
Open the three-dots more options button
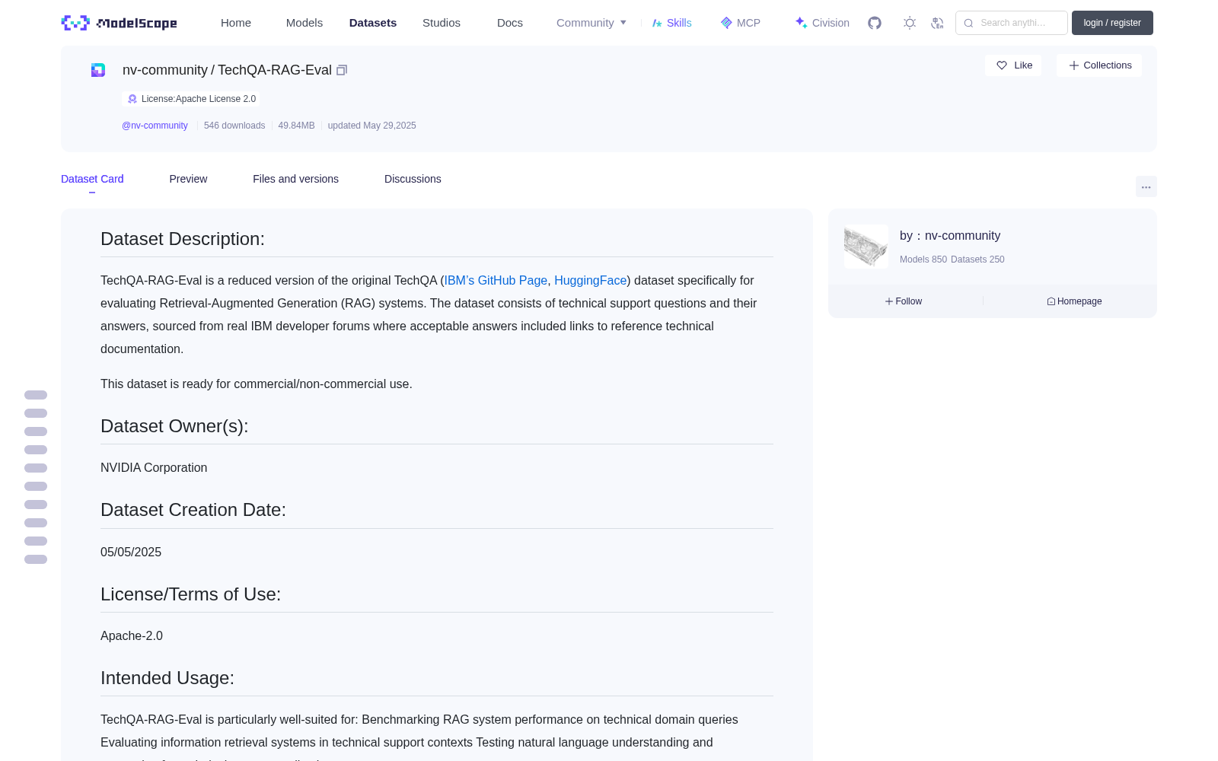coord(1146,186)
